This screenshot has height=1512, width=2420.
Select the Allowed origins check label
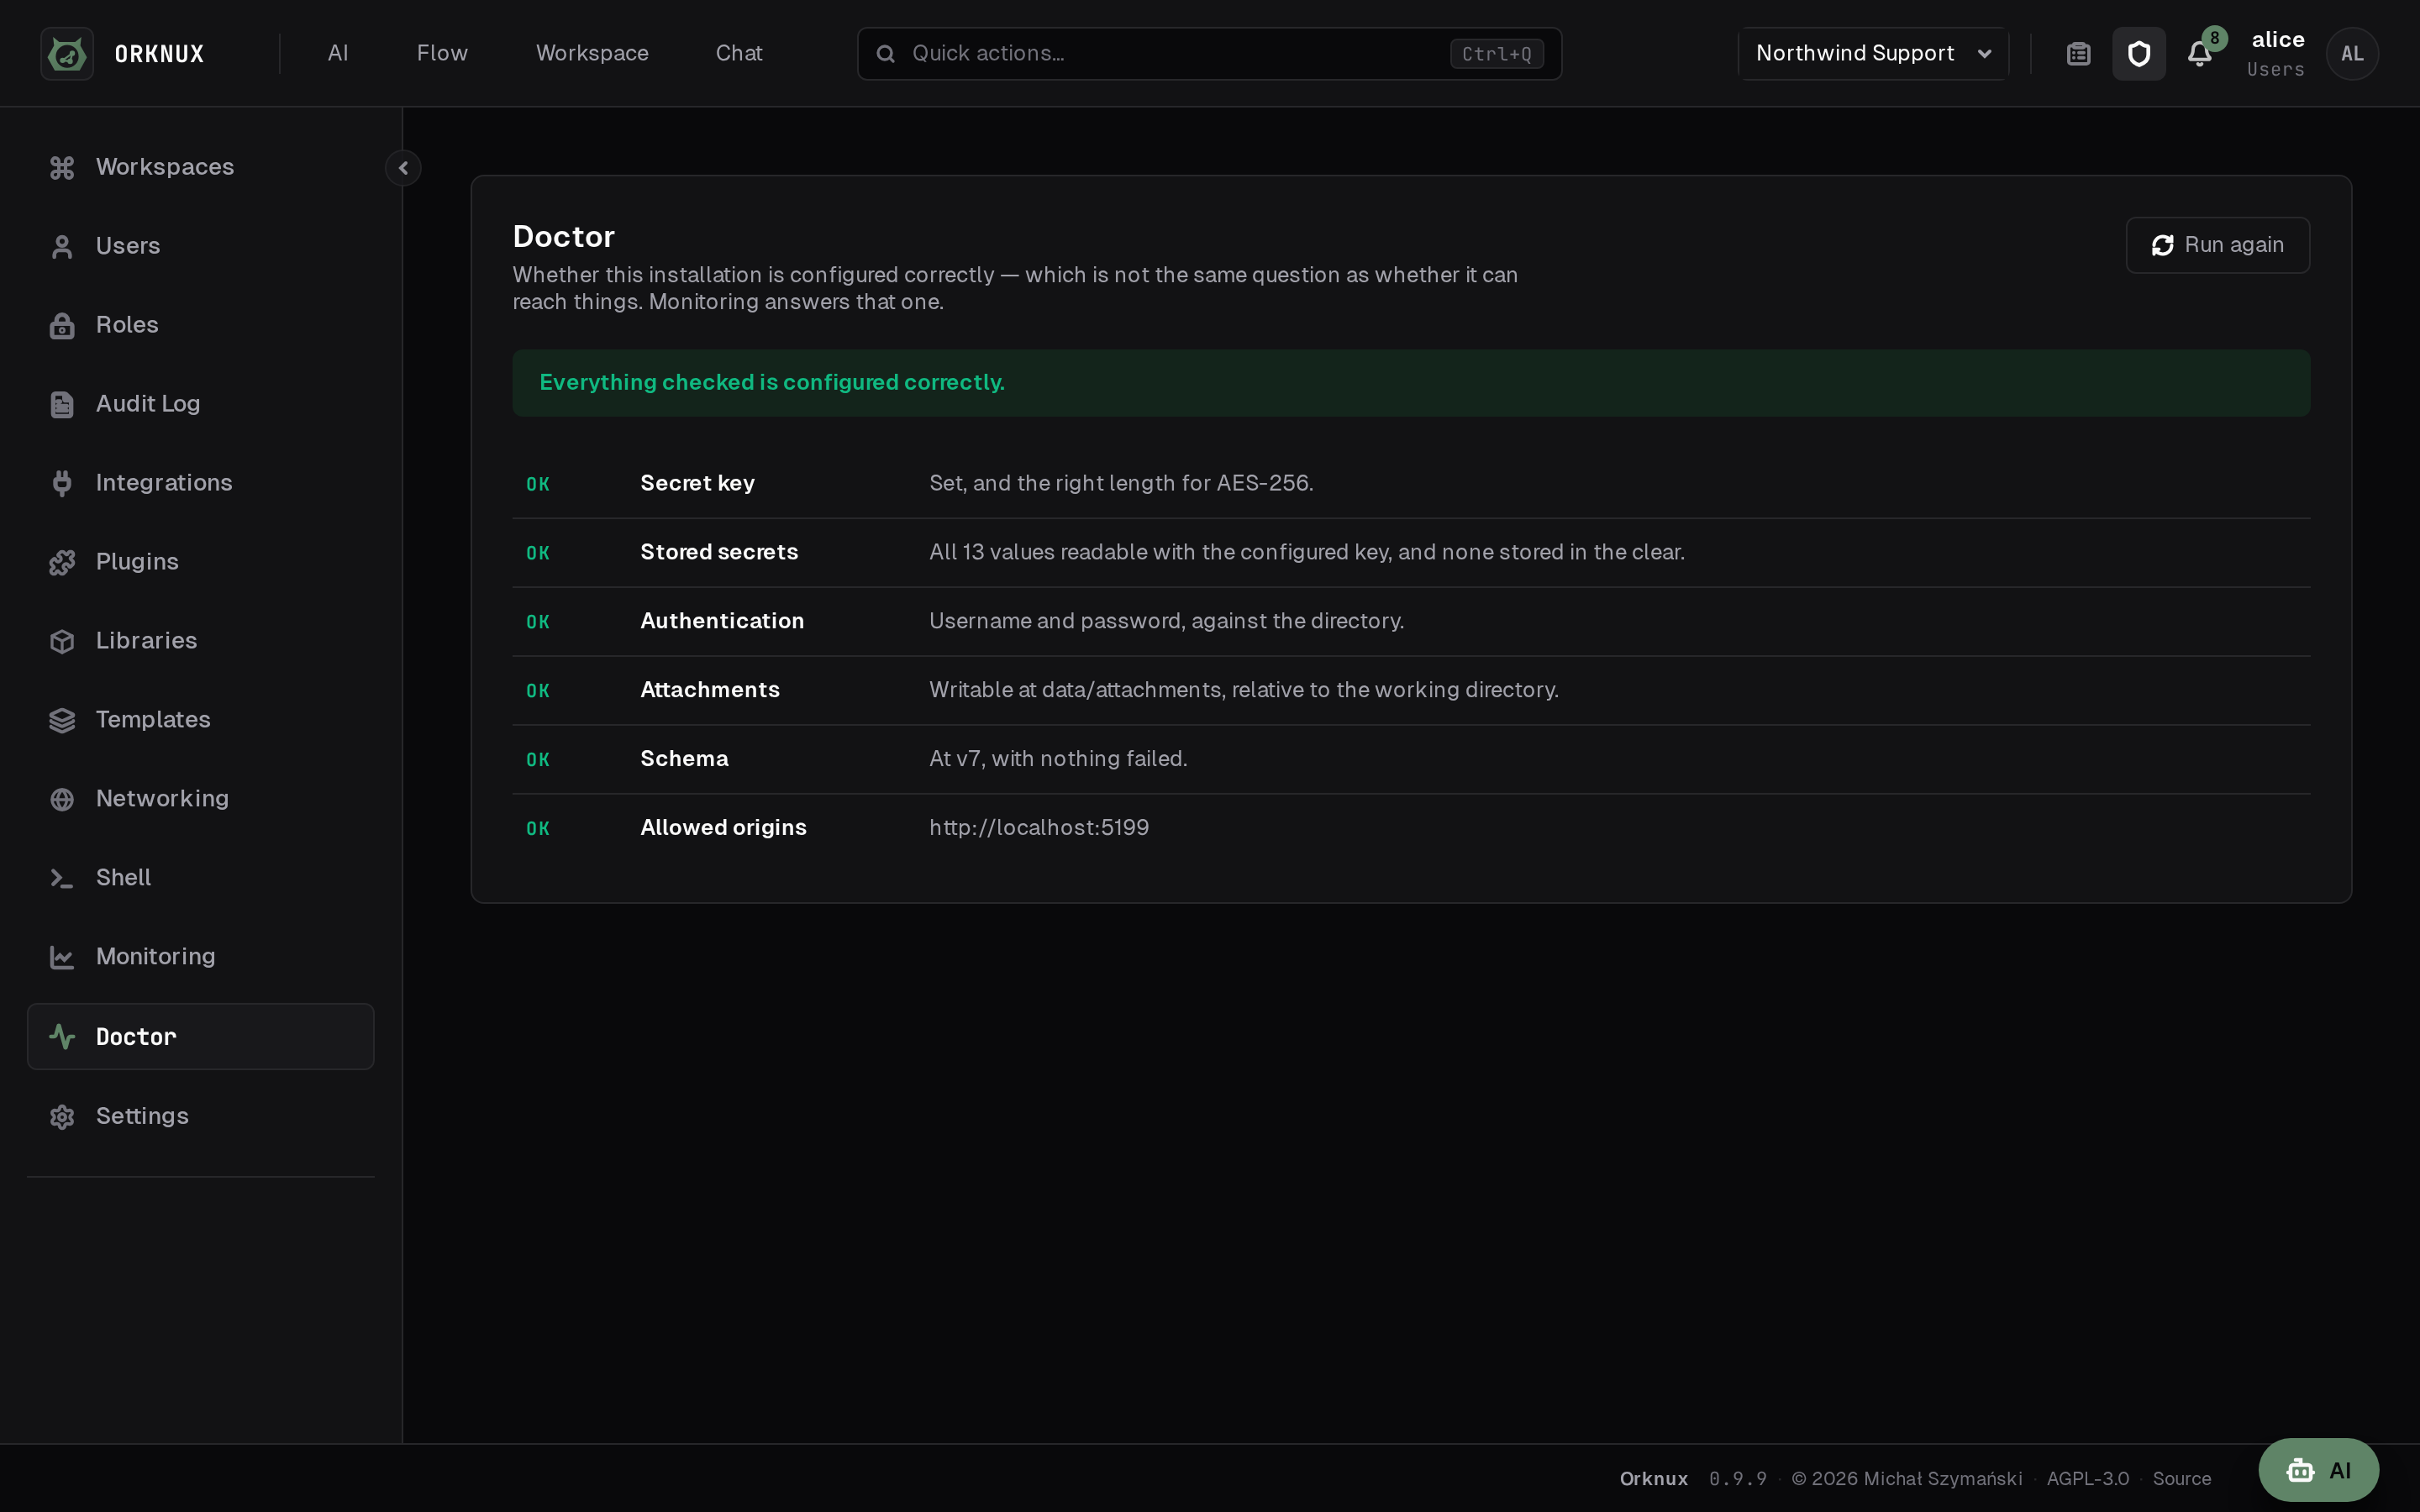coord(723,828)
